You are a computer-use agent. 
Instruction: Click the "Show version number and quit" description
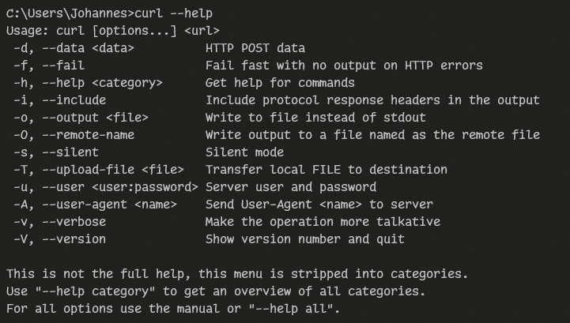tap(304, 239)
